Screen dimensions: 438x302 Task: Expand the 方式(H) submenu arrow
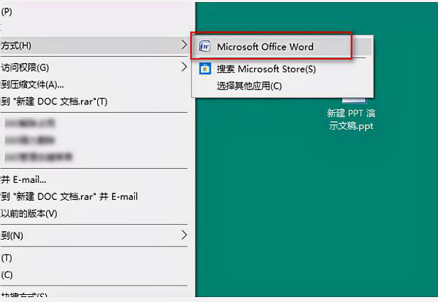coord(185,45)
